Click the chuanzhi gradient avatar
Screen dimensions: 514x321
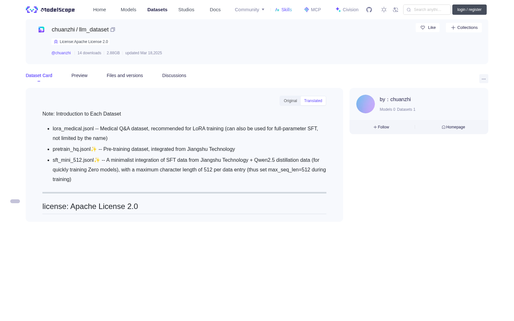tap(366, 104)
